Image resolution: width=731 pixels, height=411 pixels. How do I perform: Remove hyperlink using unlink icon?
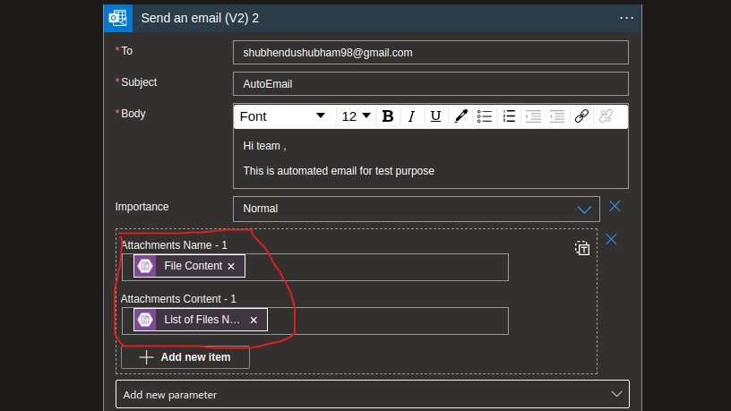coord(606,116)
